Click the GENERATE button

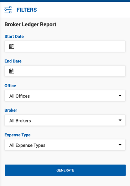tap(65, 170)
